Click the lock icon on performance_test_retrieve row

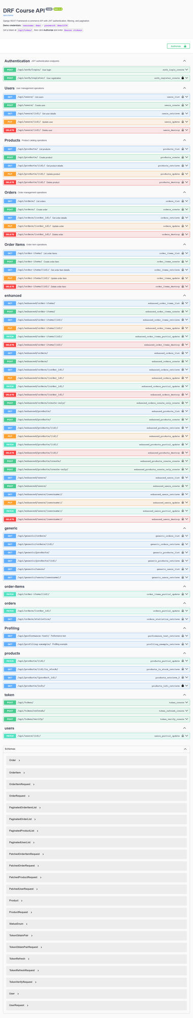(x=183, y=636)
